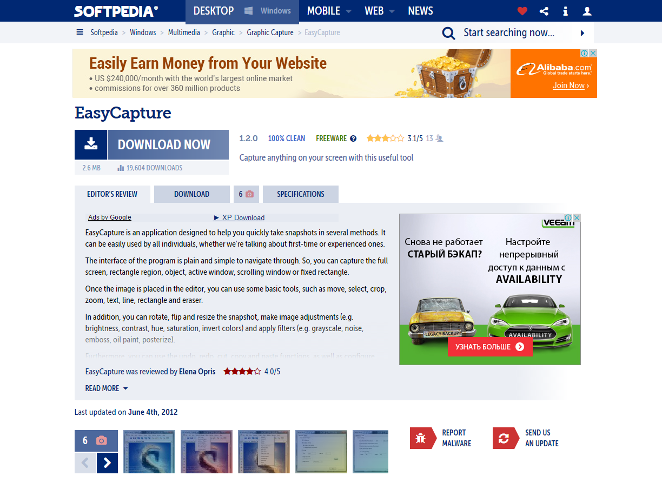Screen dimensions: 662x489
Task: Open reviewer Elena Opris profile link
Action: (x=197, y=372)
